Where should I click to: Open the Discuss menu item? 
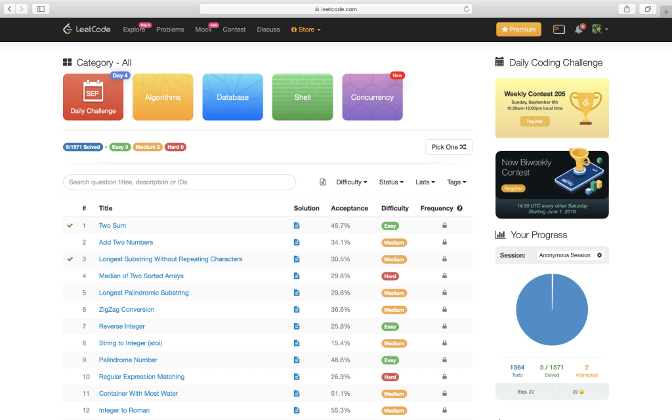(268, 30)
